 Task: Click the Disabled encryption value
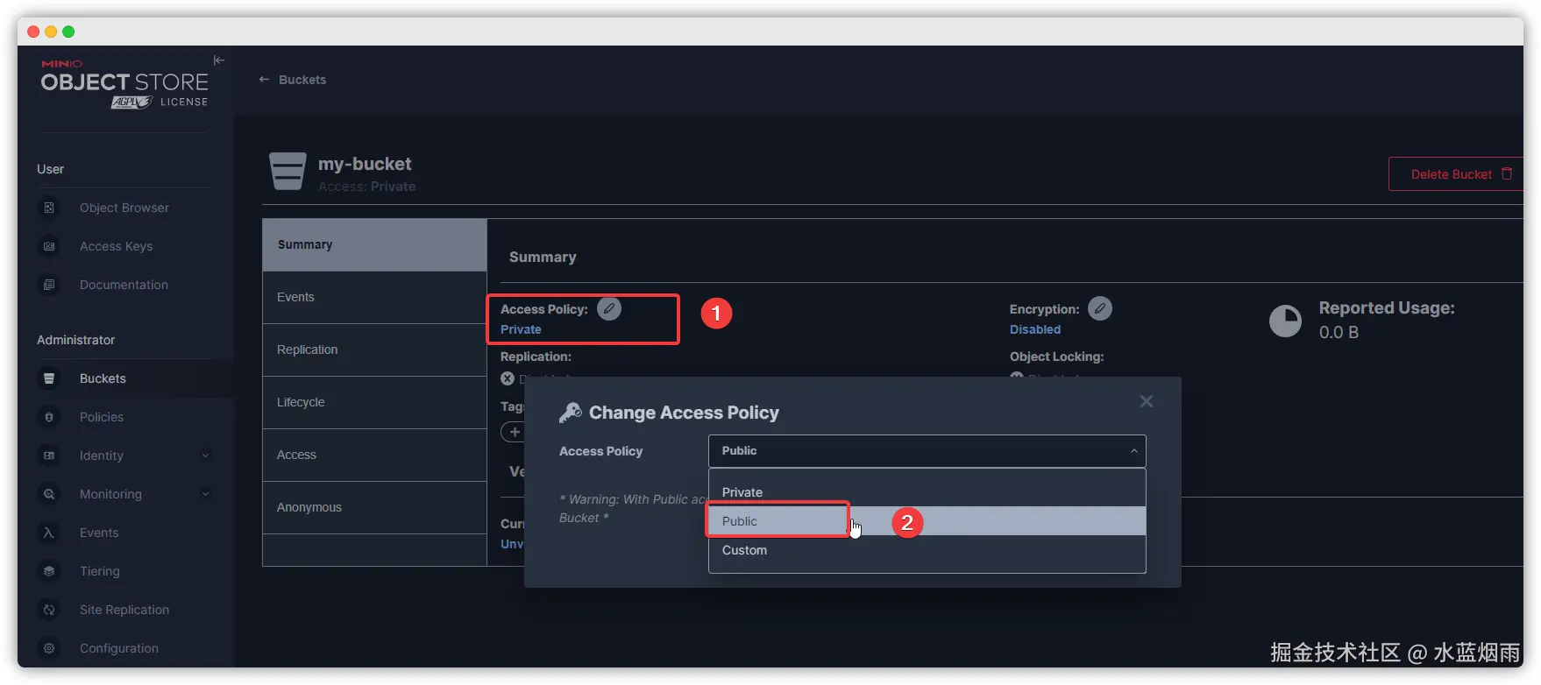coord(1035,329)
